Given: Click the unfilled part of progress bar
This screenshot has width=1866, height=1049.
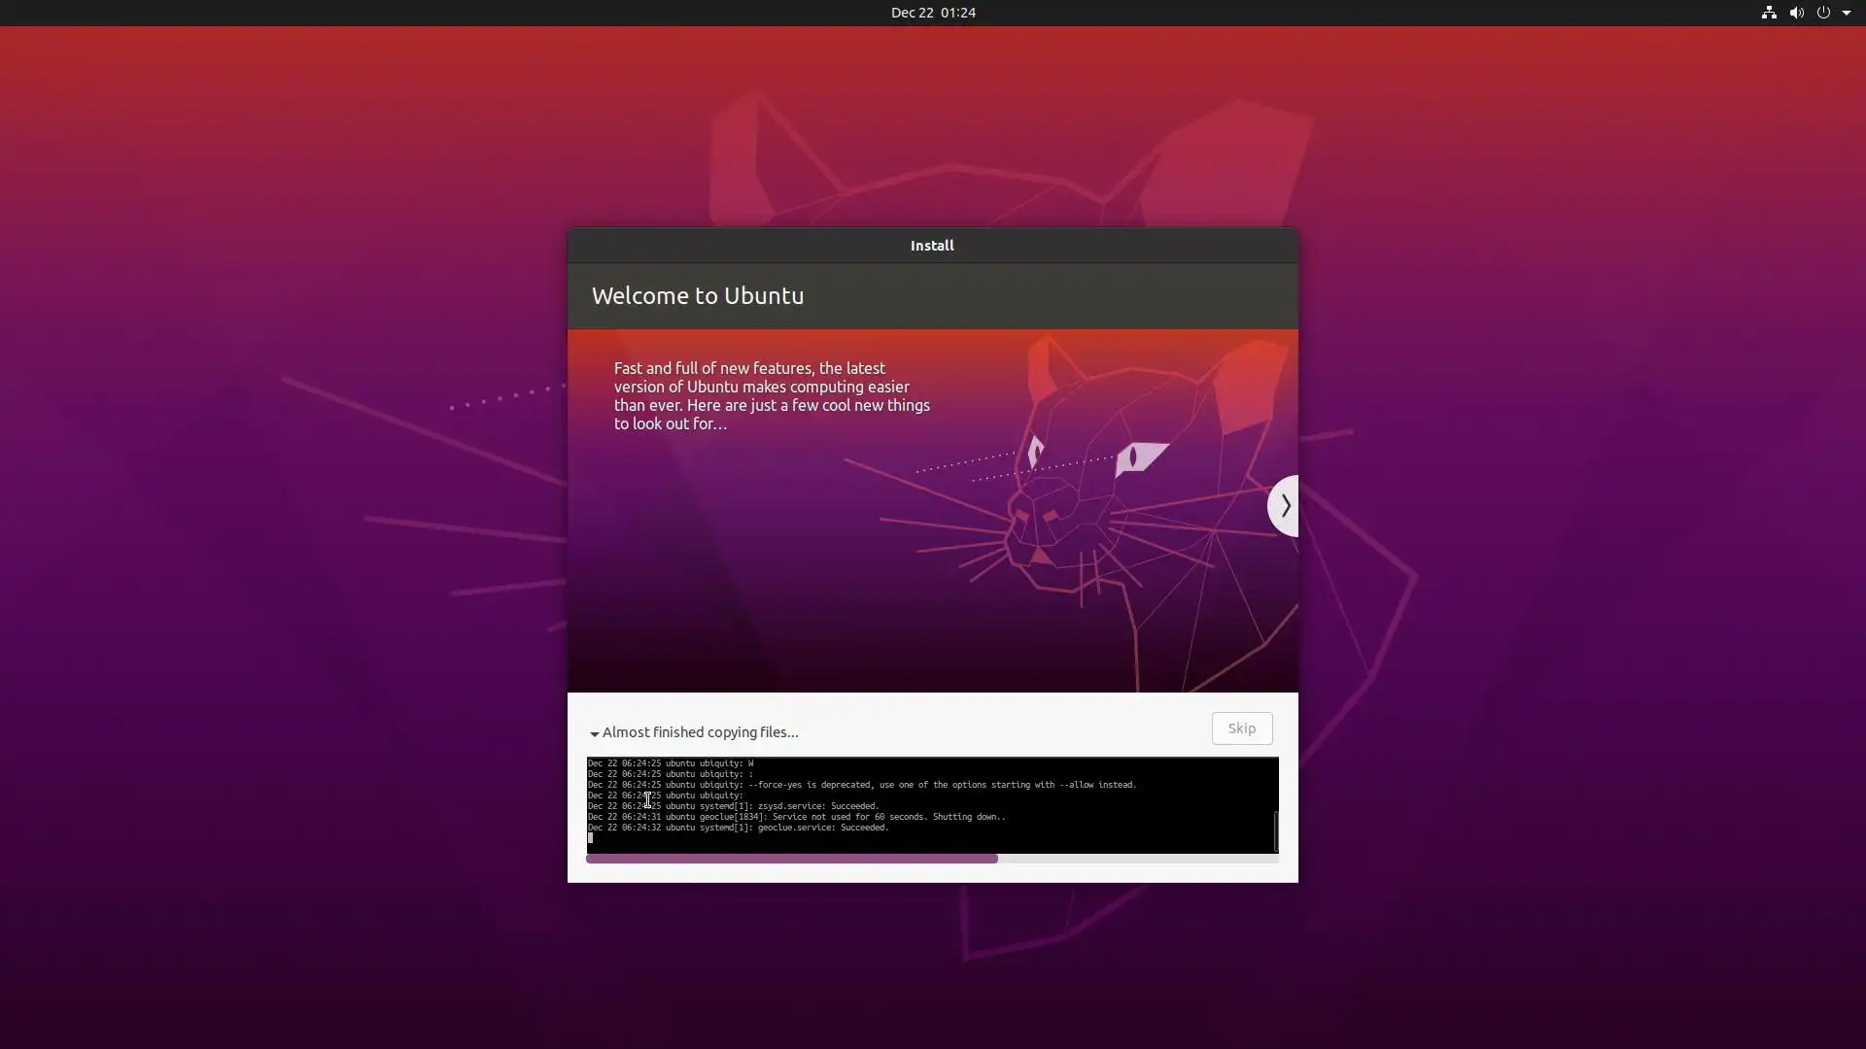Looking at the screenshot, I should [1137, 859].
